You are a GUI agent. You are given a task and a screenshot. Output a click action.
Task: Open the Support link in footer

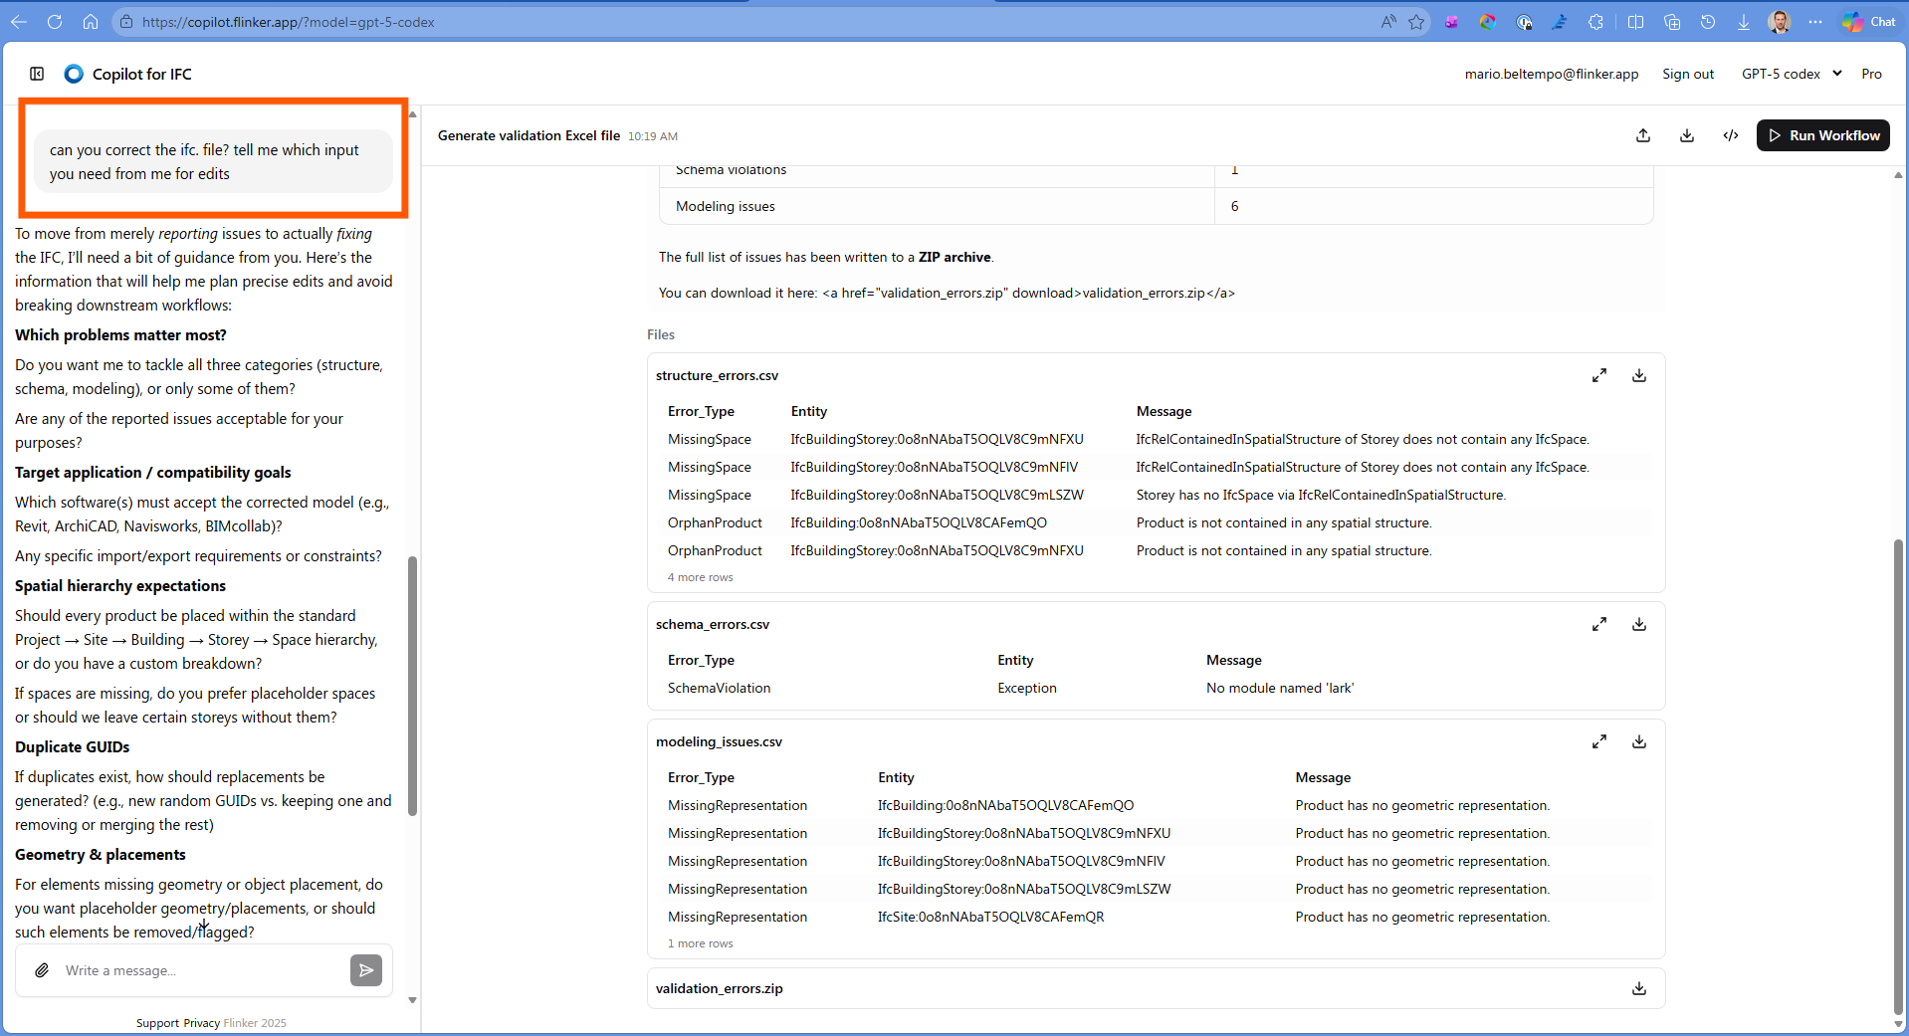click(157, 1023)
